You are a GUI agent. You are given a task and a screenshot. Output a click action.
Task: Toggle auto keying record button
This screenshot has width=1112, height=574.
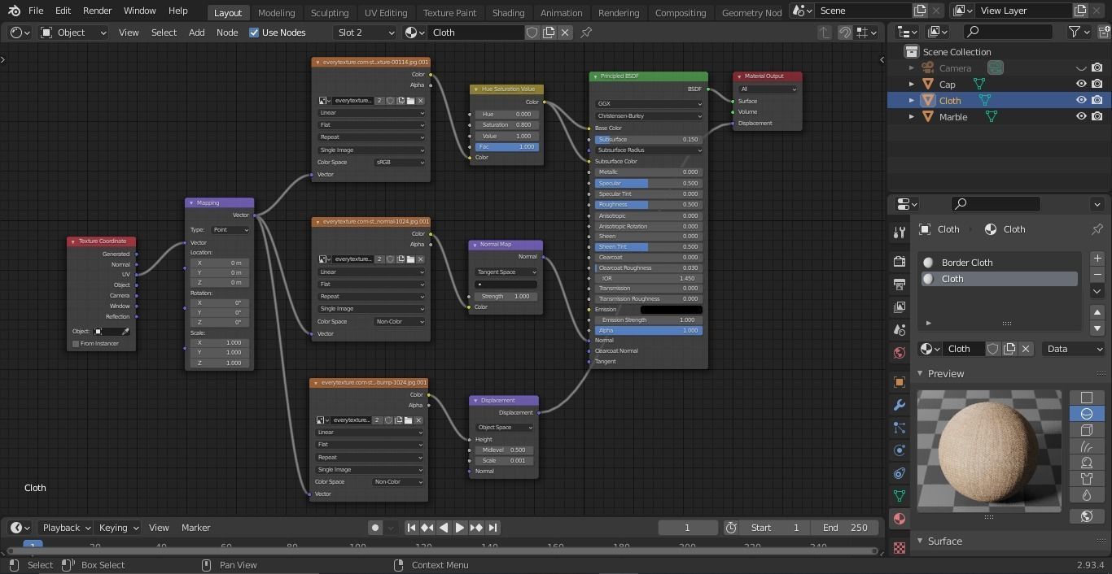click(x=374, y=528)
